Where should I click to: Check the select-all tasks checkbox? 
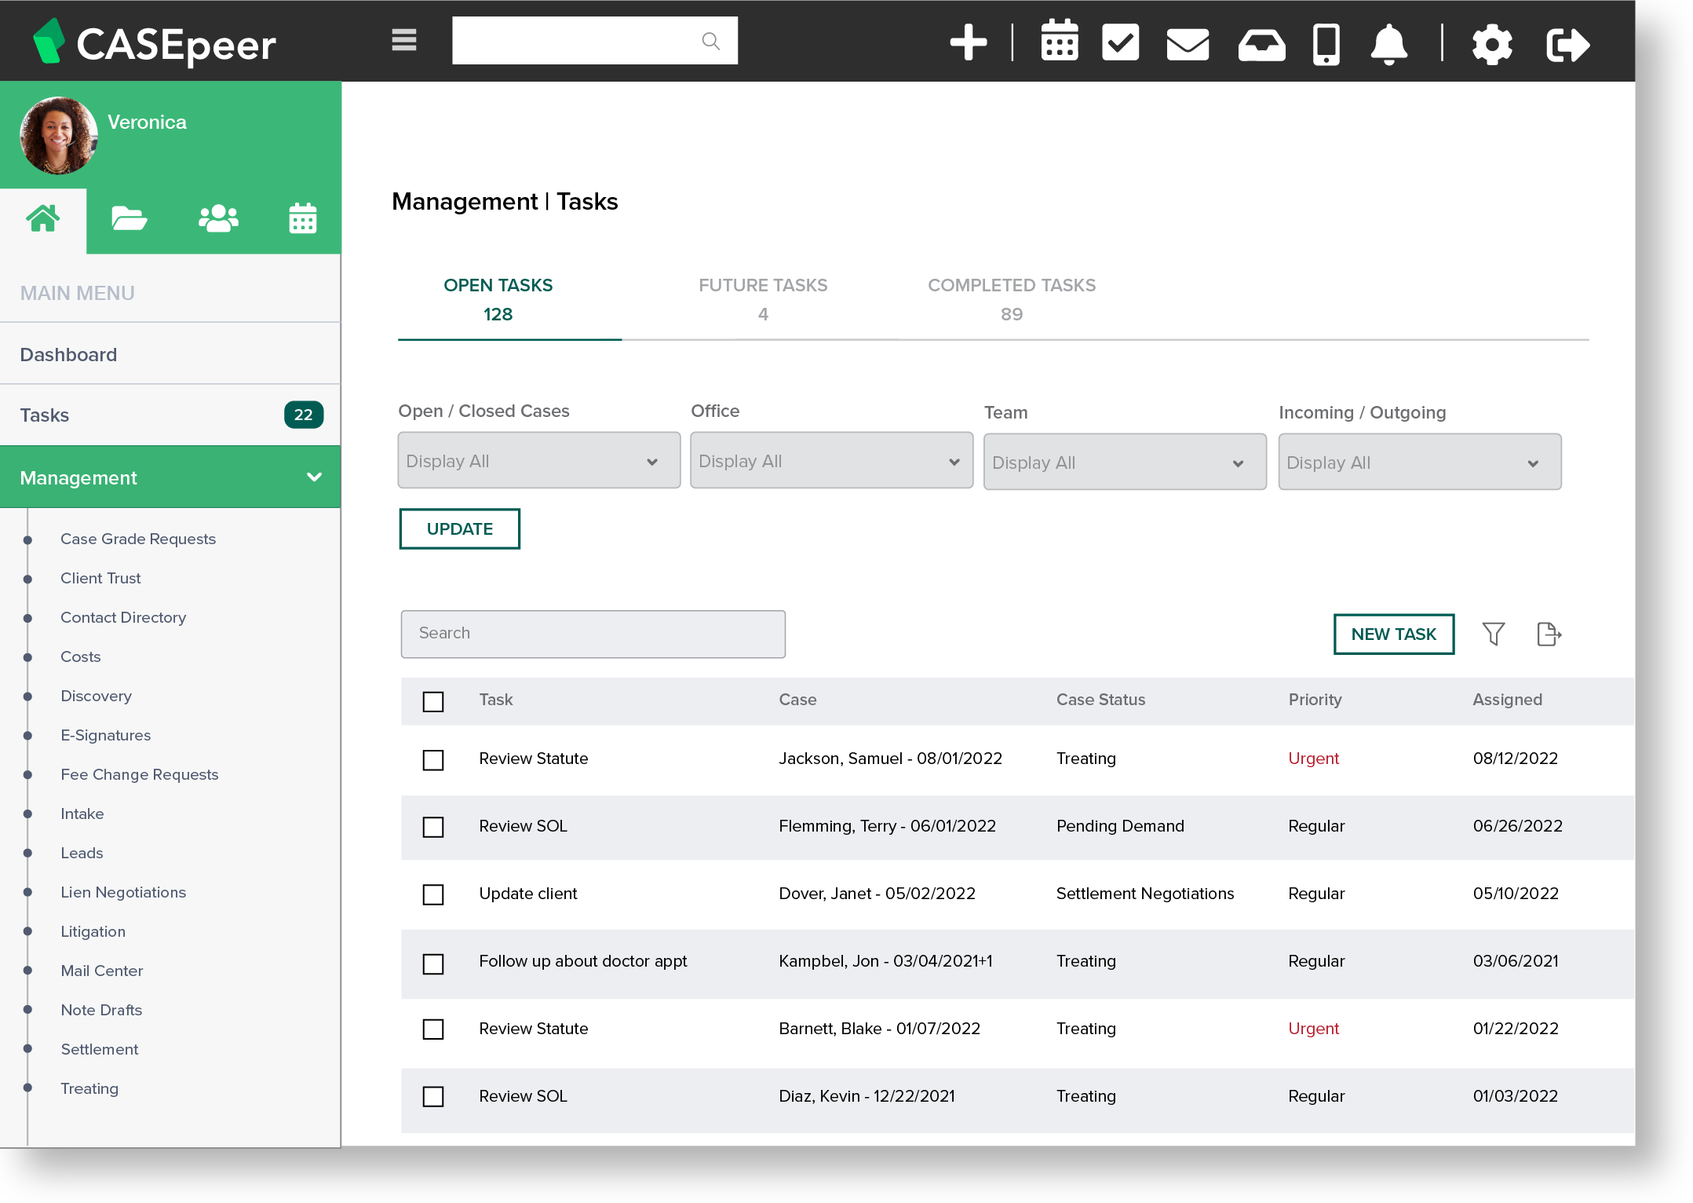click(x=433, y=701)
